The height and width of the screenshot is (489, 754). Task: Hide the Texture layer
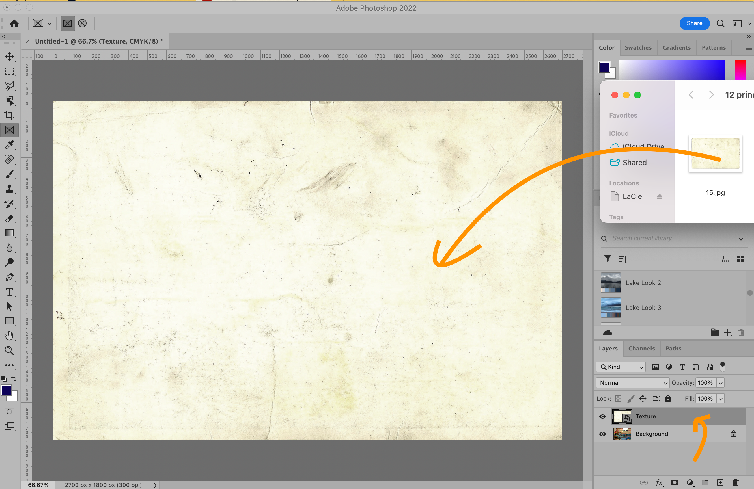[x=602, y=416]
